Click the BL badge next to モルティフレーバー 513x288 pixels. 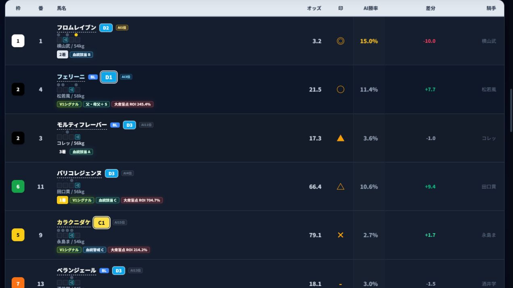[x=115, y=125]
